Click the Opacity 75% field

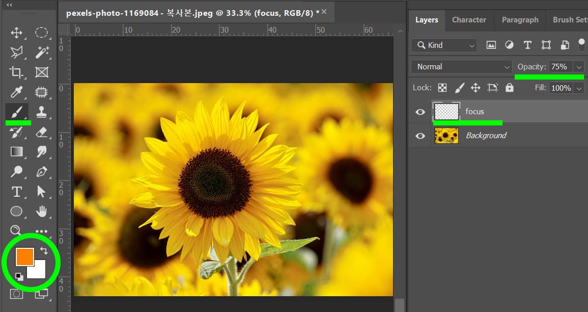pos(561,67)
